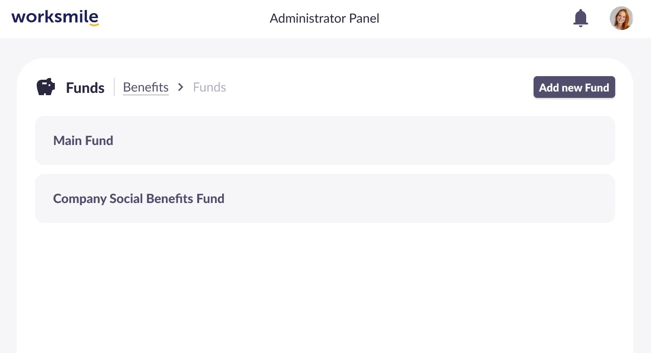Click the user profile avatar photo

621,18
